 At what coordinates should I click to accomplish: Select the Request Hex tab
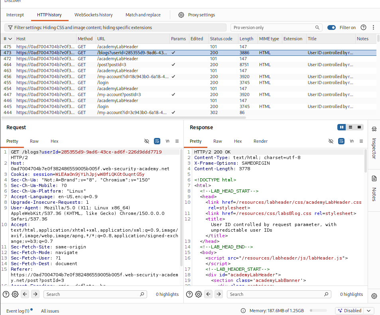54,141
